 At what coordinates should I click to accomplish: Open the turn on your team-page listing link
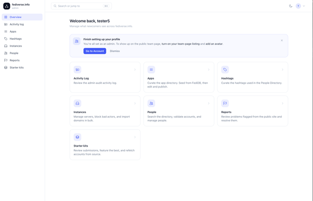181,44
